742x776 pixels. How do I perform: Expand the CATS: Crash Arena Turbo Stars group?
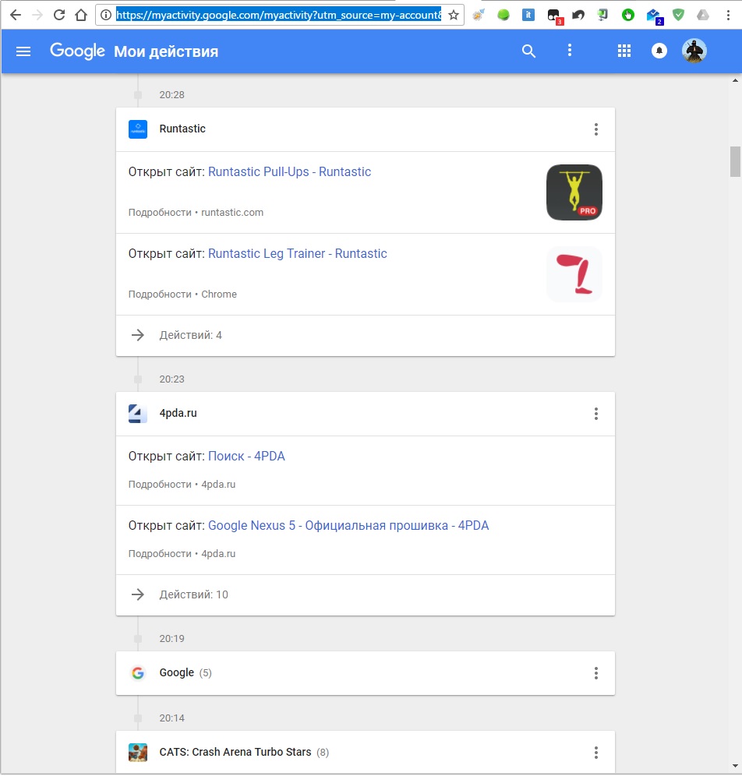(x=234, y=753)
